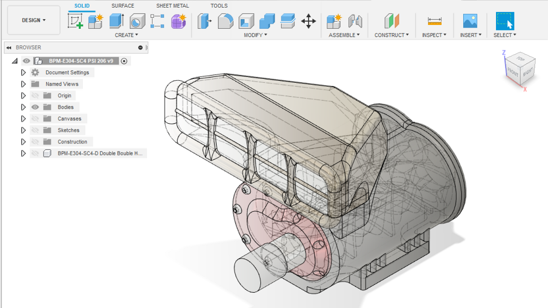Switch to the SHEET METAL tab
This screenshot has width=548, height=308.
172,5
